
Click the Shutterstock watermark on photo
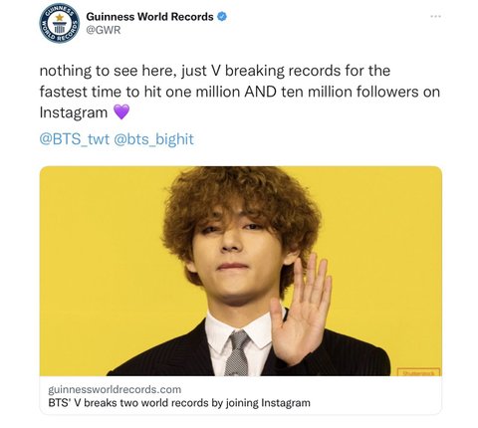tap(419, 372)
